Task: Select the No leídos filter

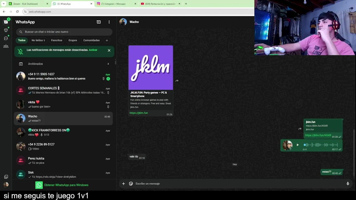Action: coord(38,40)
